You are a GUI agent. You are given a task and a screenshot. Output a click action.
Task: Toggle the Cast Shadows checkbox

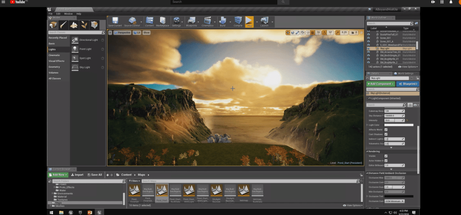[386, 134]
